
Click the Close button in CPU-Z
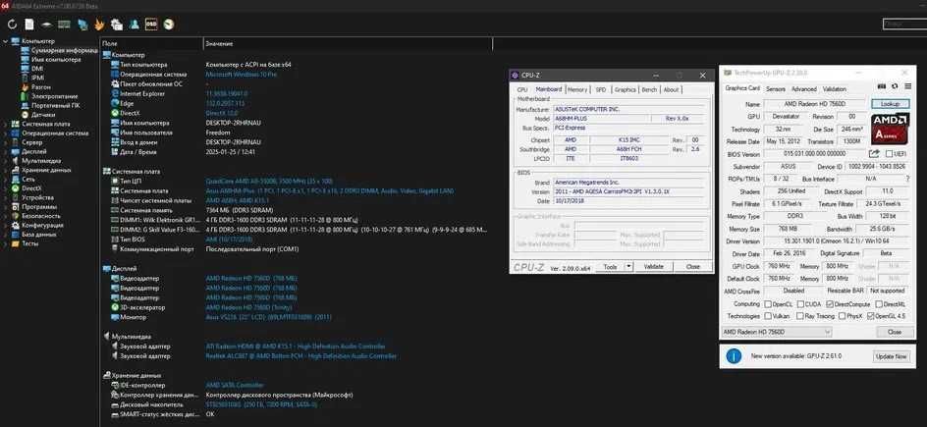(693, 266)
